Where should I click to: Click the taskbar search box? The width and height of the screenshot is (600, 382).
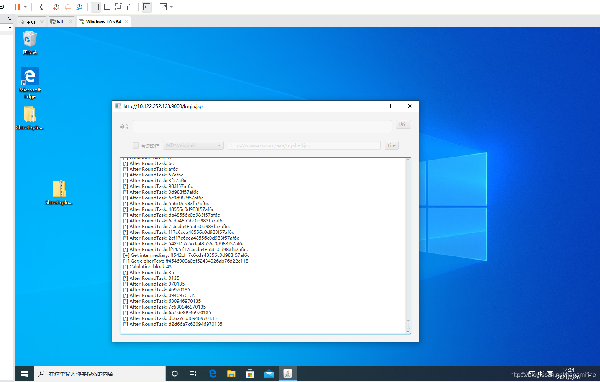pos(100,374)
